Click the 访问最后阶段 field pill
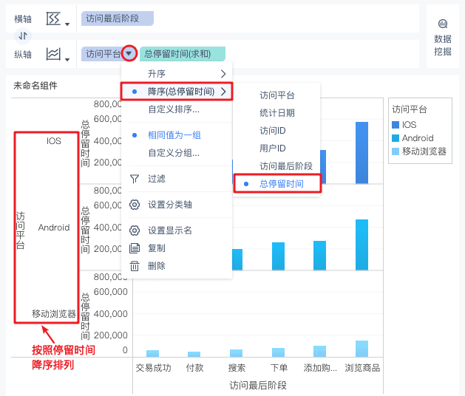This screenshot has height=396, width=465. click(118, 18)
